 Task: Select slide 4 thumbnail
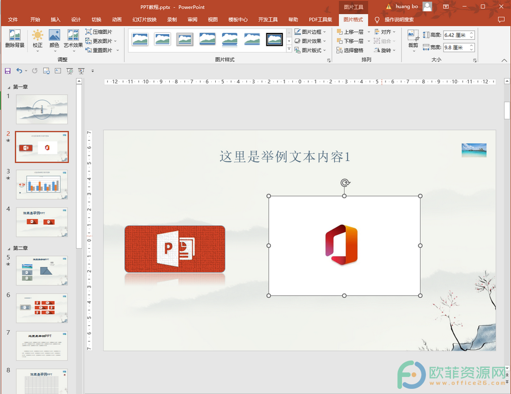42,222
